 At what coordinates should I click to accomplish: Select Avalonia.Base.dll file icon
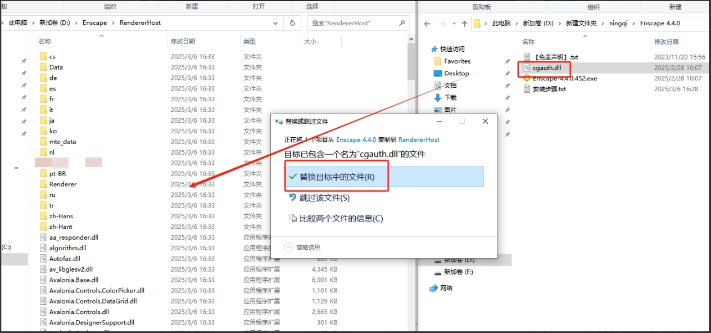(43, 280)
